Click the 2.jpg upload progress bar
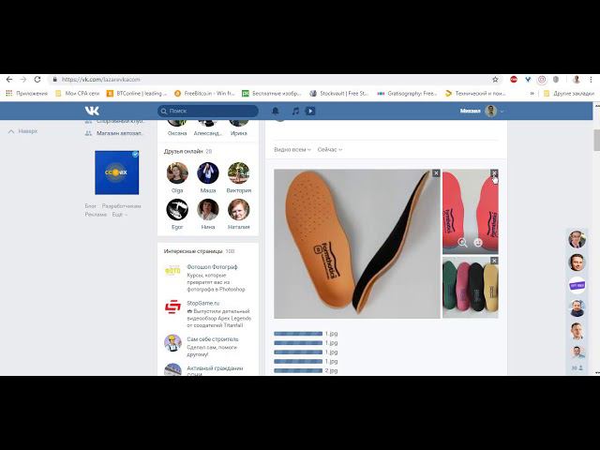The image size is (600, 450). pos(298,370)
